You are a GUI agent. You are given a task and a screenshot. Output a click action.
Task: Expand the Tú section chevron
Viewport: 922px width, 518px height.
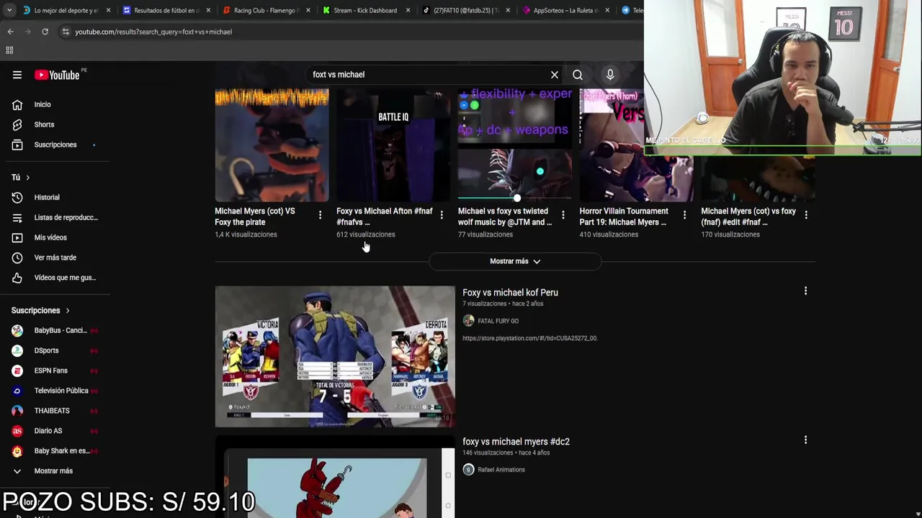(28, 178)
